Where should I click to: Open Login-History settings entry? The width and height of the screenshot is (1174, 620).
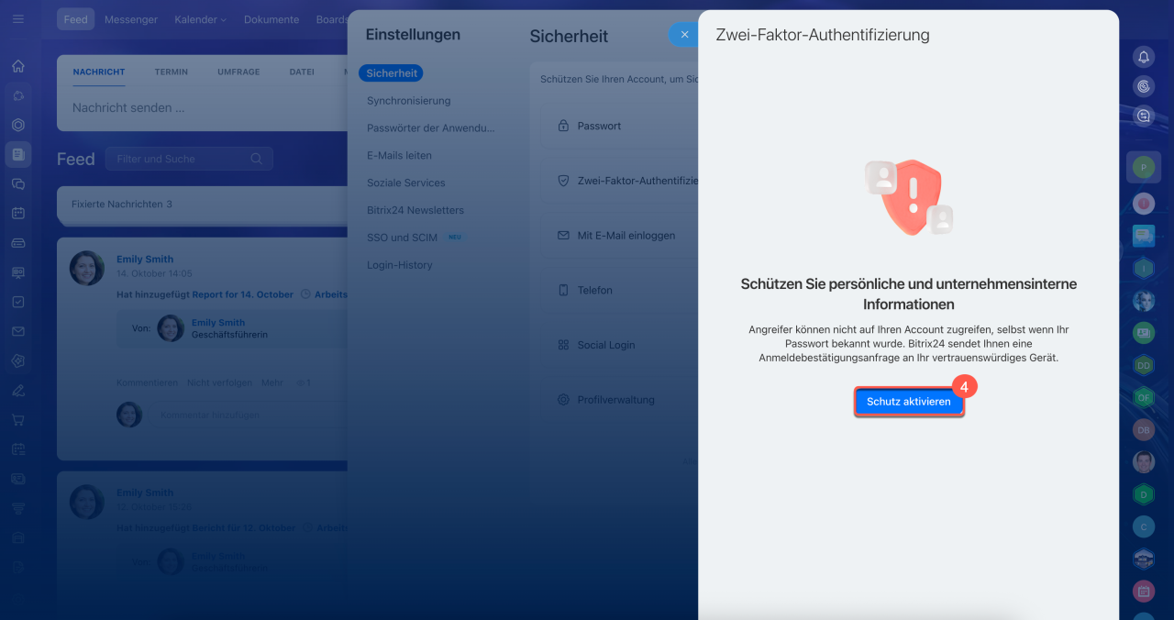[400, 265]
